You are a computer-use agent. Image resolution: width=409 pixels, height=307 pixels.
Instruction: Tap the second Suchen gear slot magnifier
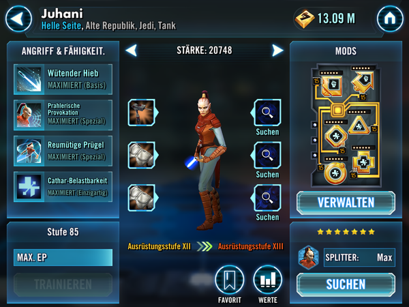[x=267, y=155]
